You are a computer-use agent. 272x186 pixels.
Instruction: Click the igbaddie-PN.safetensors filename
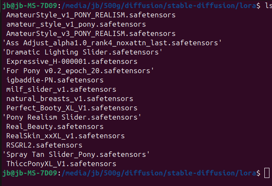pyautogui.click(x=55, y=80)
